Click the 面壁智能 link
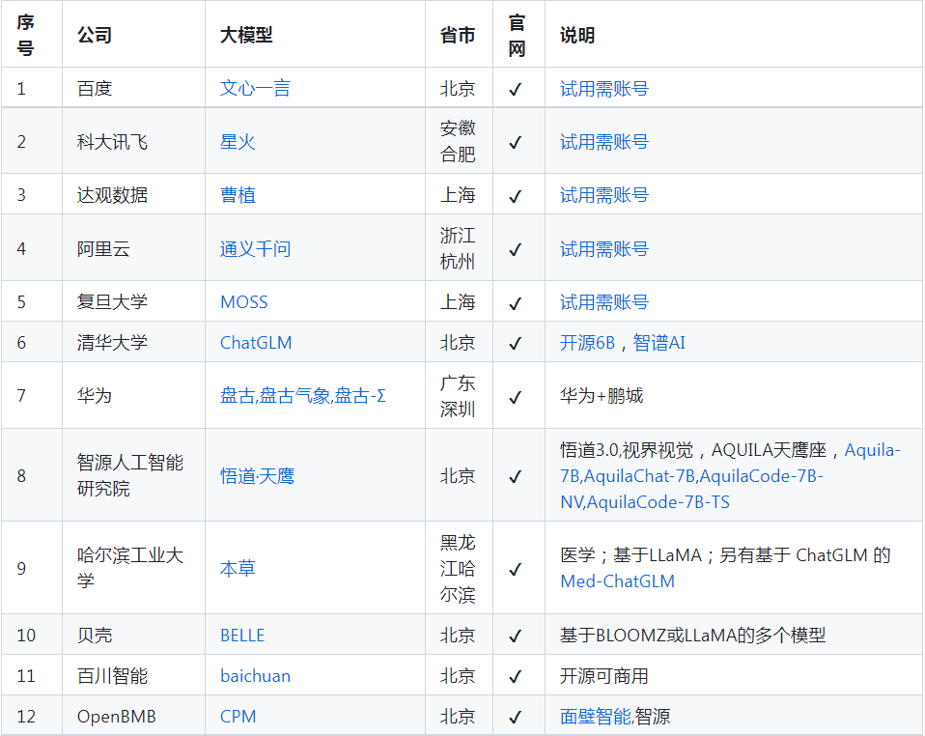 595,717
